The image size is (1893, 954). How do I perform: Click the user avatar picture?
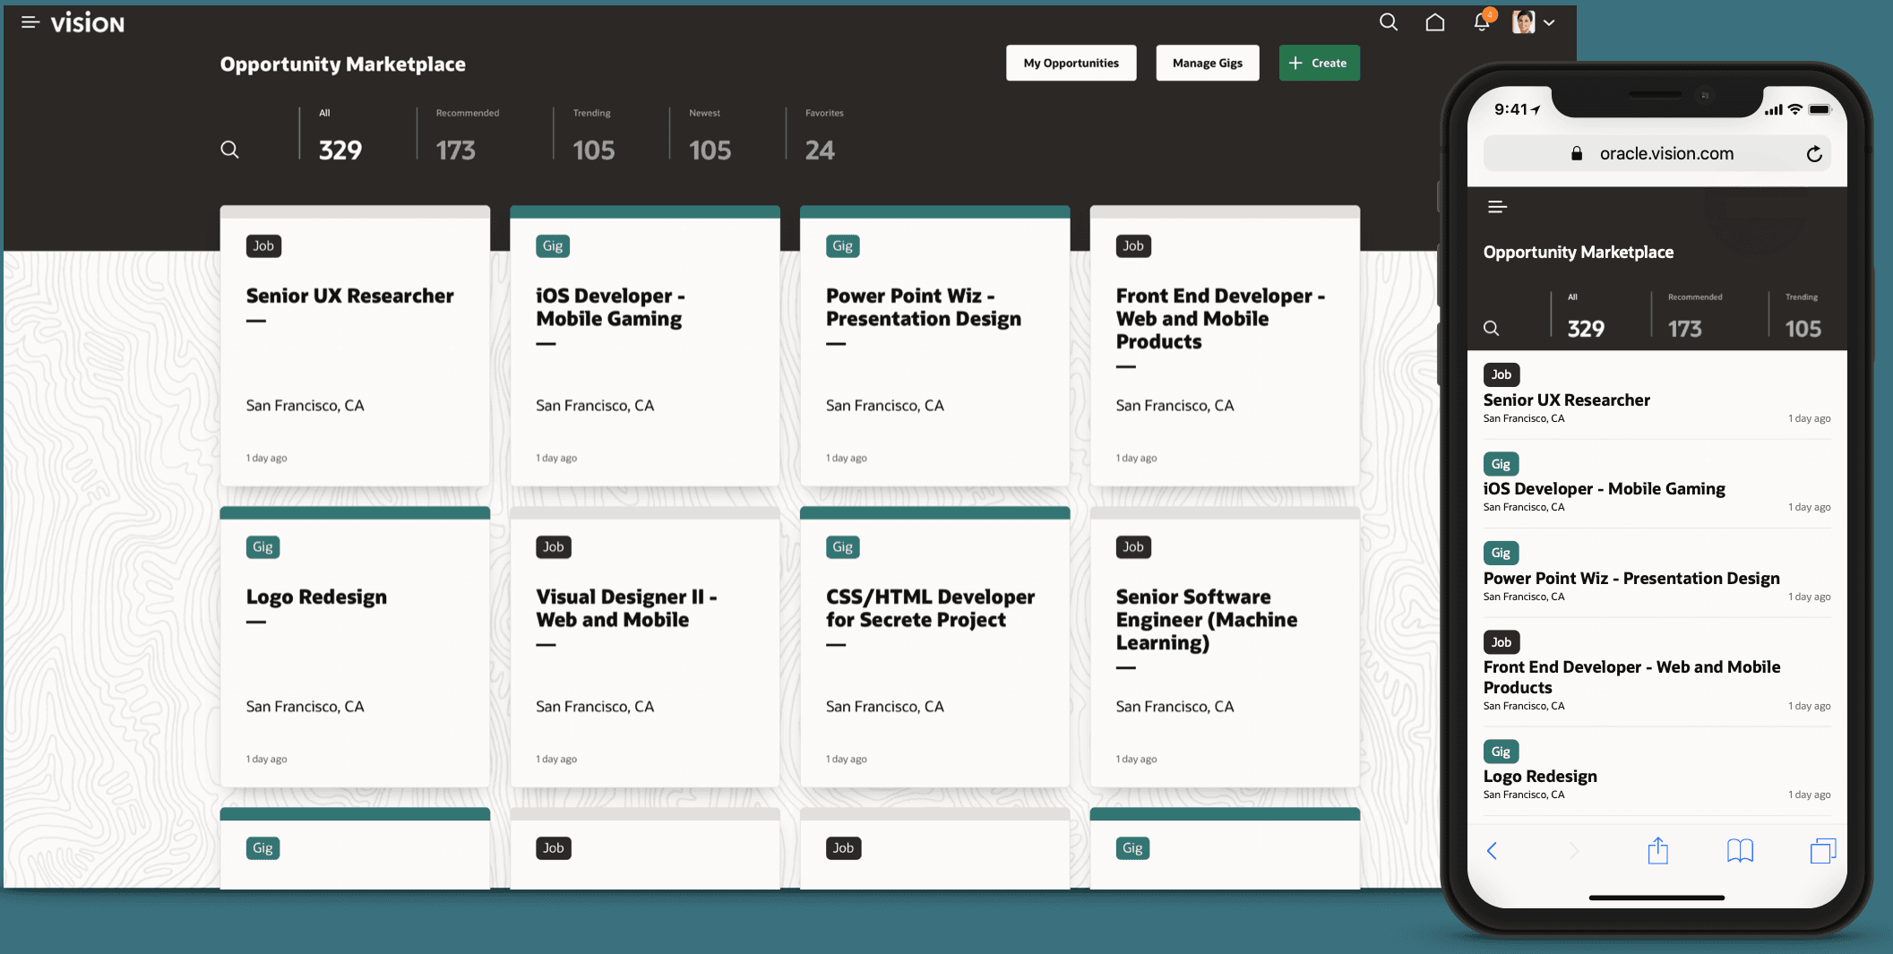pyautogui.click(x=1524, y=22)
